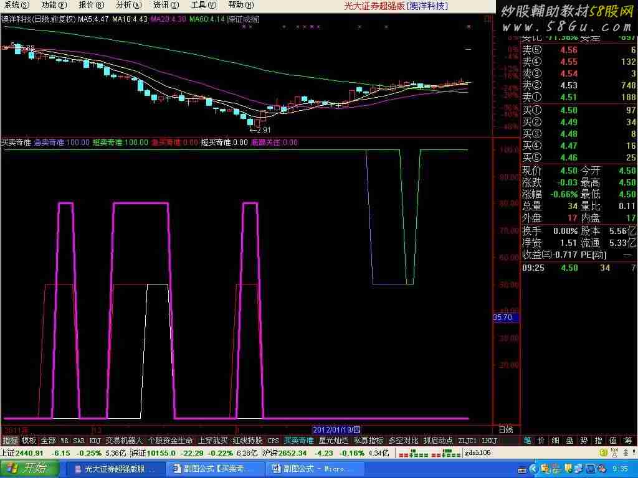Switch to the ZLJC1 indicator tab
This screenshot has height=478, width=638.
tap(467, 441)
